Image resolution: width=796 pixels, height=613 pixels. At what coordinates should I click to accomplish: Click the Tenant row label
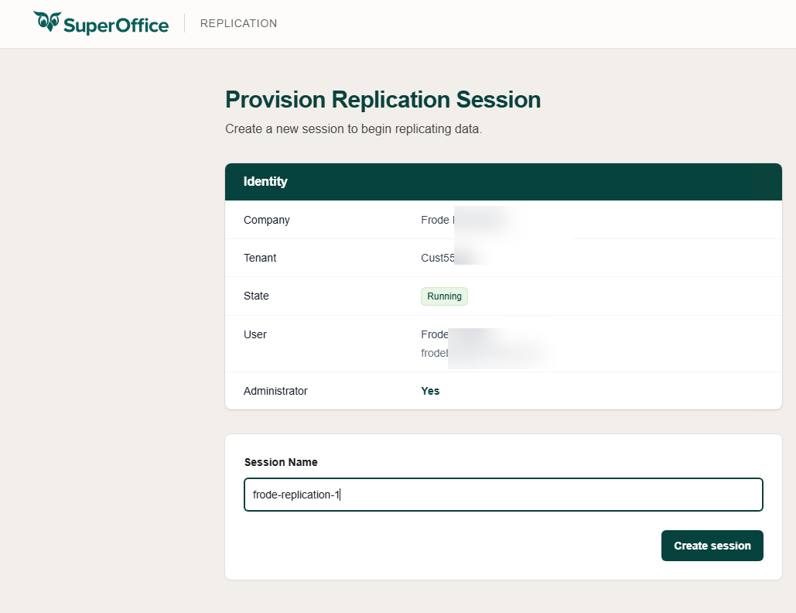click(260, 258)
